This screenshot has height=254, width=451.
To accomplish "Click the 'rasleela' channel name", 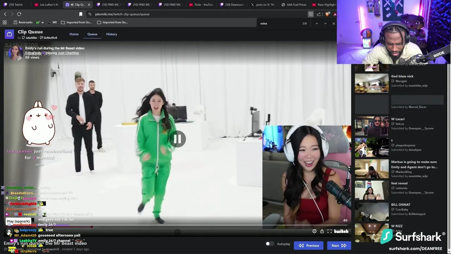I will coord(401,188).
